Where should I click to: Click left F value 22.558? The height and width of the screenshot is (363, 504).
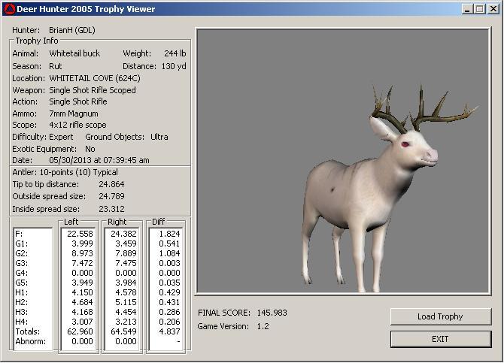tap(80, 234)
